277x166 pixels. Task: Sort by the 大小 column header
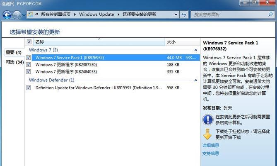point(182,42)
